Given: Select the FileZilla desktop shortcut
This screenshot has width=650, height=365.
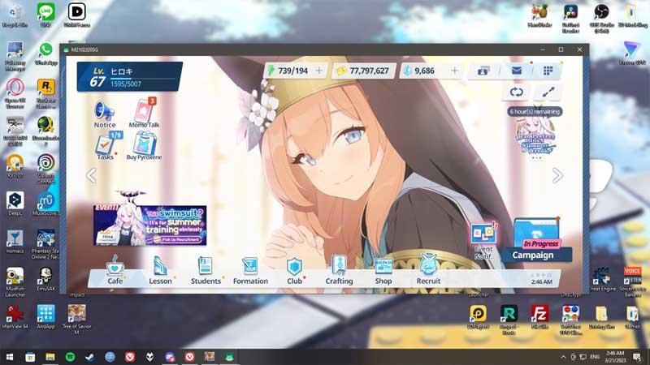Looking at the screenshot, I should (x=539, y=317).
